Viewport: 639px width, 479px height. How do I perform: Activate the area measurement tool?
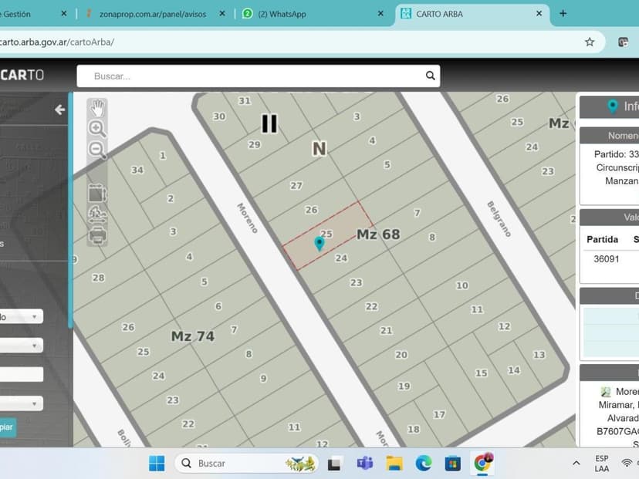point(97,194)
